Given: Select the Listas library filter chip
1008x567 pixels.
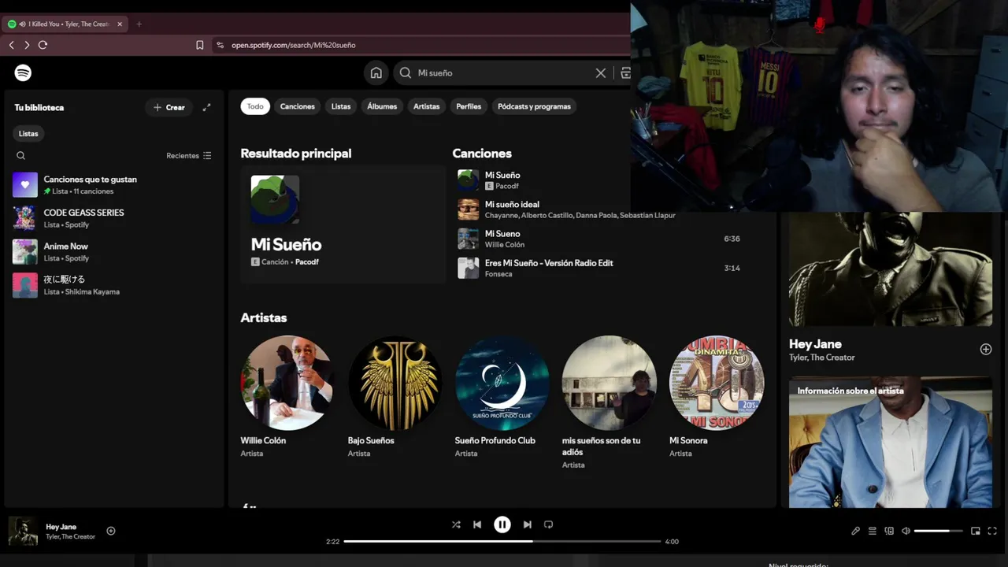Looking at the screenshot, I should click(28, 134).
